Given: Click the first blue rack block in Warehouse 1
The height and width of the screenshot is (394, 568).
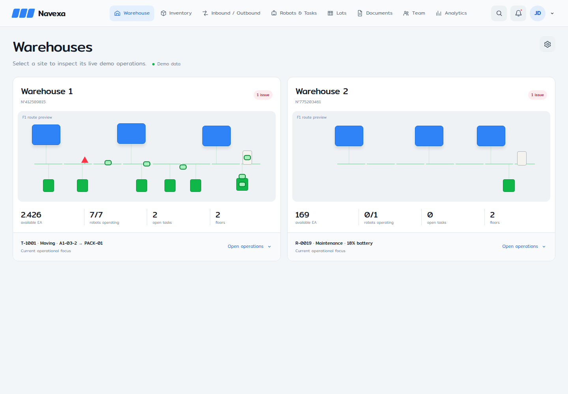Looking at the screenshot, I should 46,135.
